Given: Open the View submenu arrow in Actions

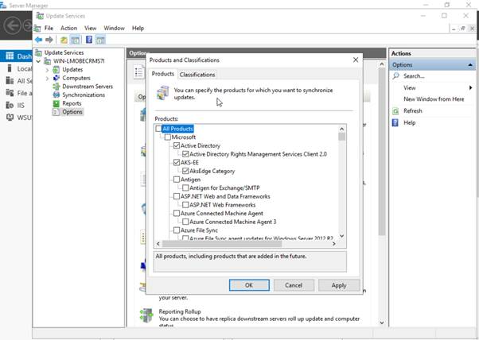Looking at the screenshot, I should pos(471,88).
